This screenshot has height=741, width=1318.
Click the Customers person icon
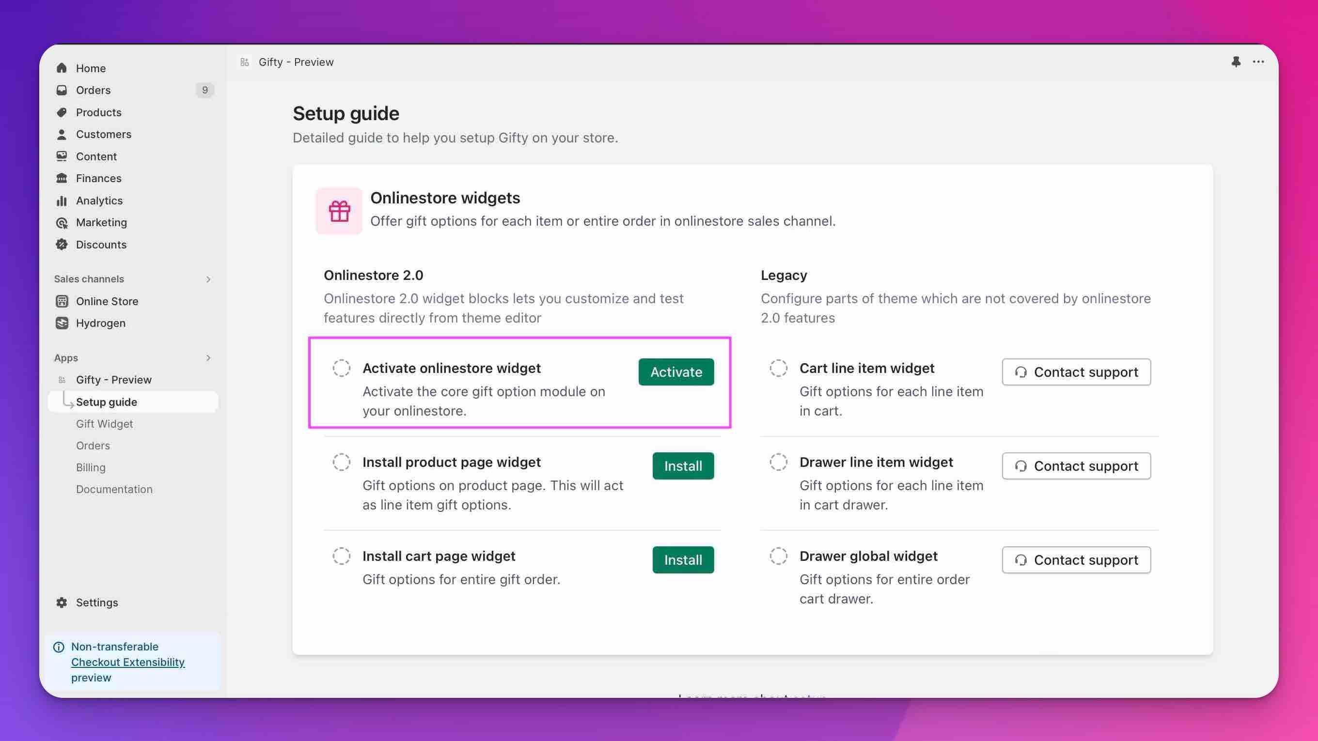[x=62, y=135]
